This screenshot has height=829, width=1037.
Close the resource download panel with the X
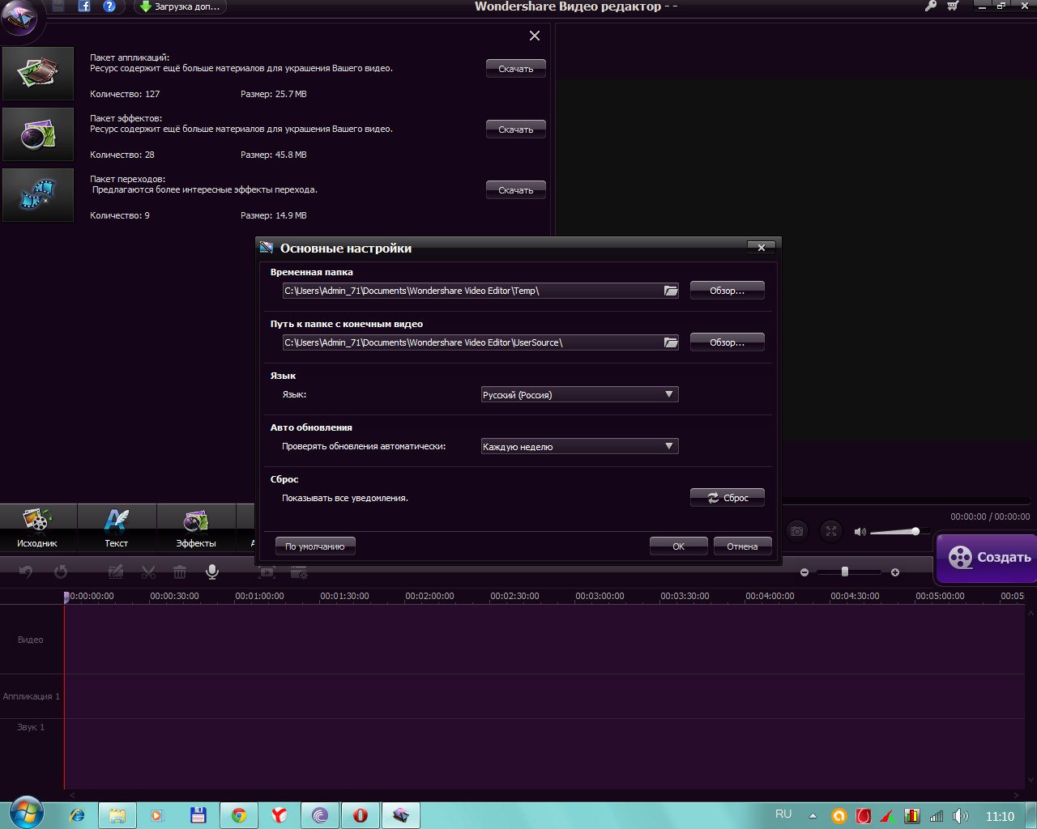[x=535, y=36]
